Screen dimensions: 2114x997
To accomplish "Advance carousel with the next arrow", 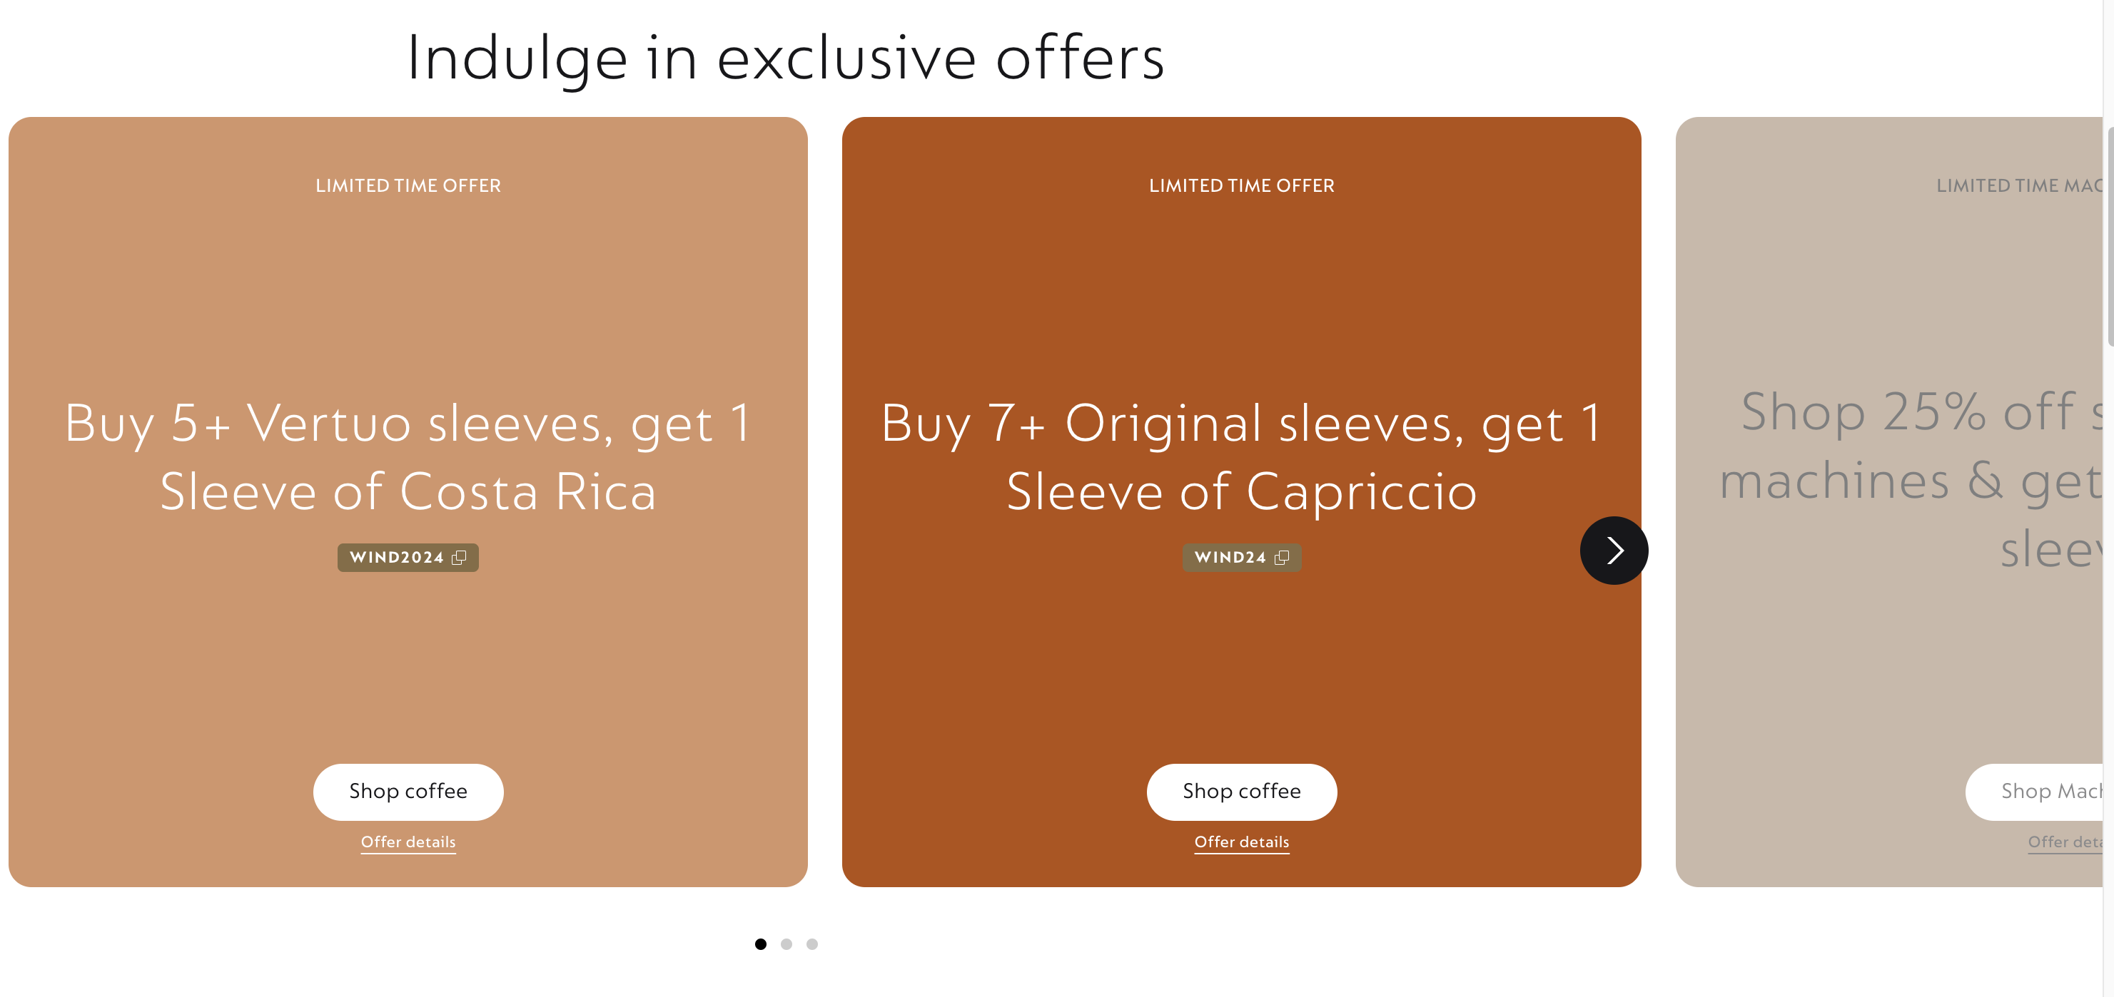I will point(1614,550).
